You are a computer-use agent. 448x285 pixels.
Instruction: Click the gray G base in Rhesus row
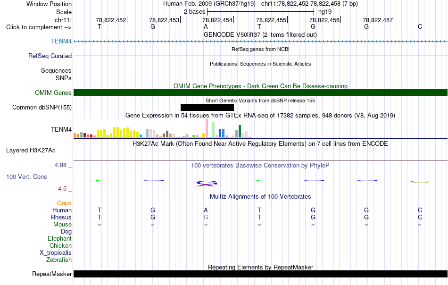pos(206,217)
